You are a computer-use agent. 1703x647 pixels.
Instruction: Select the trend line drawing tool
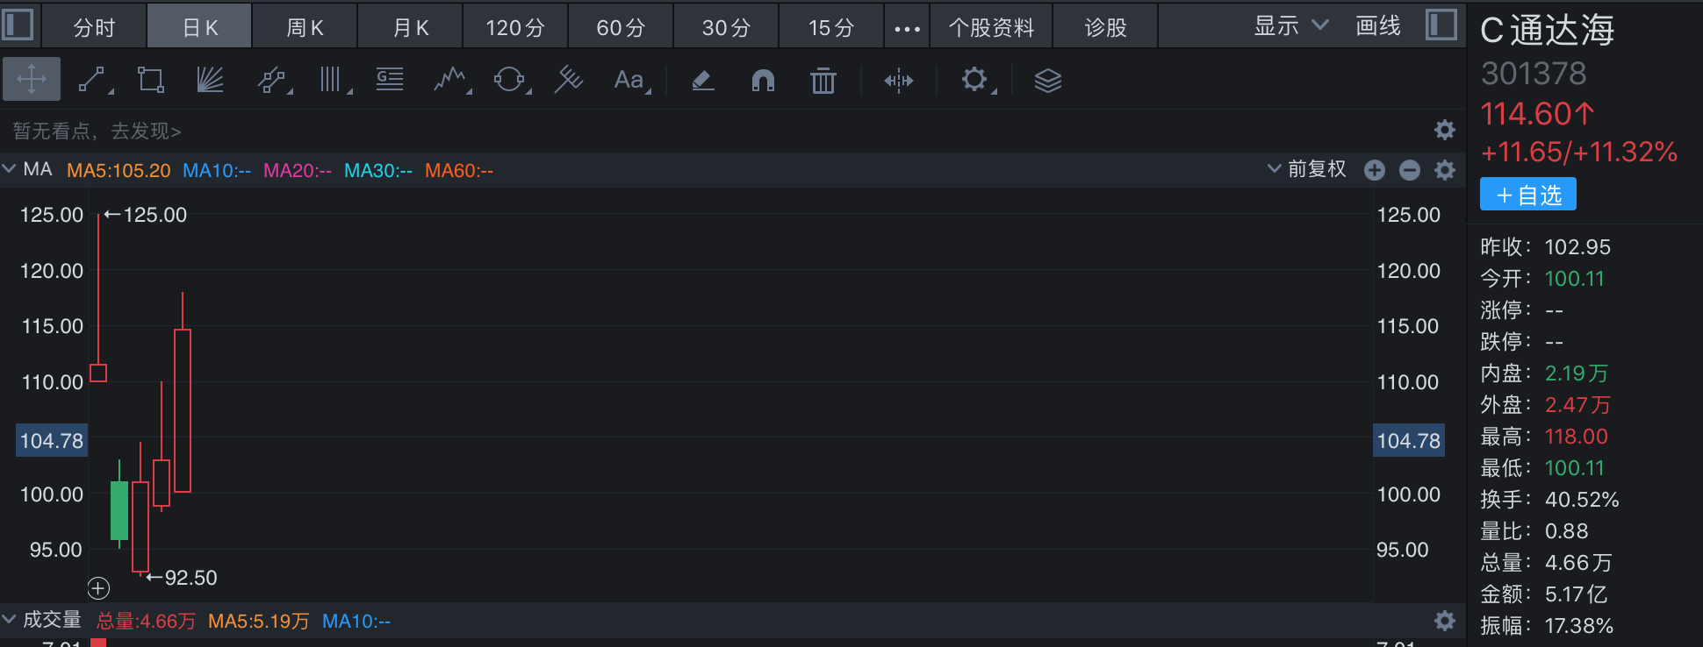coord(92,81)
